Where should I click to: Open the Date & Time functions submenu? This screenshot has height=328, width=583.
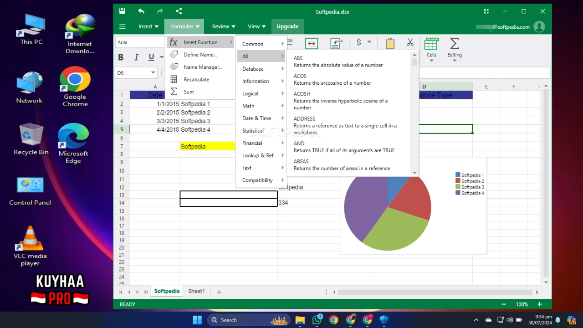pyautogui.click(x=261, y=118)
